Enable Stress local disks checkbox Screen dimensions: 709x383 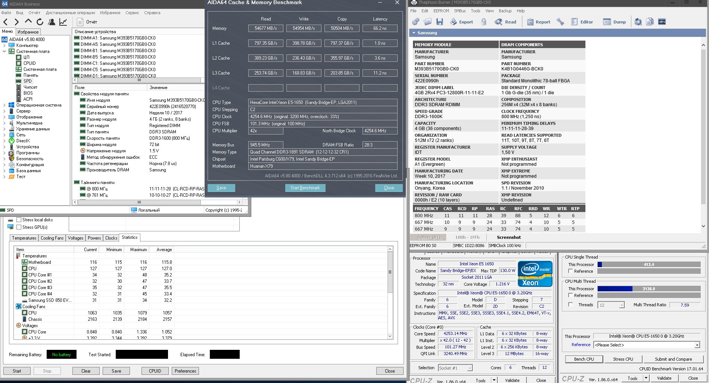coord(19,220)
